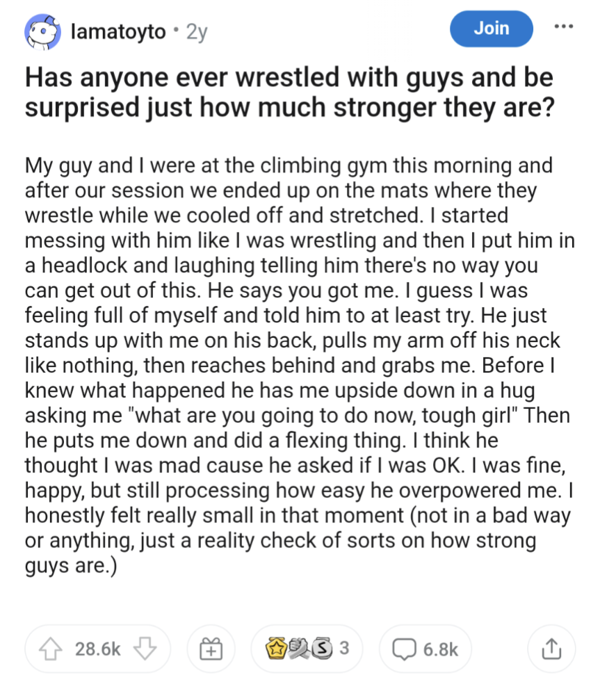Click the 6.8k comments count
The image size is (600, 691).
point(441,649)
